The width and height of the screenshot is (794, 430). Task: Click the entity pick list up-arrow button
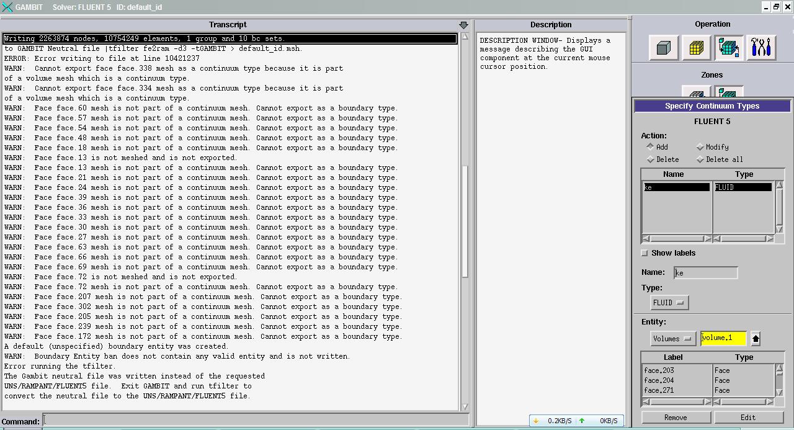click(x=755, y=338)
